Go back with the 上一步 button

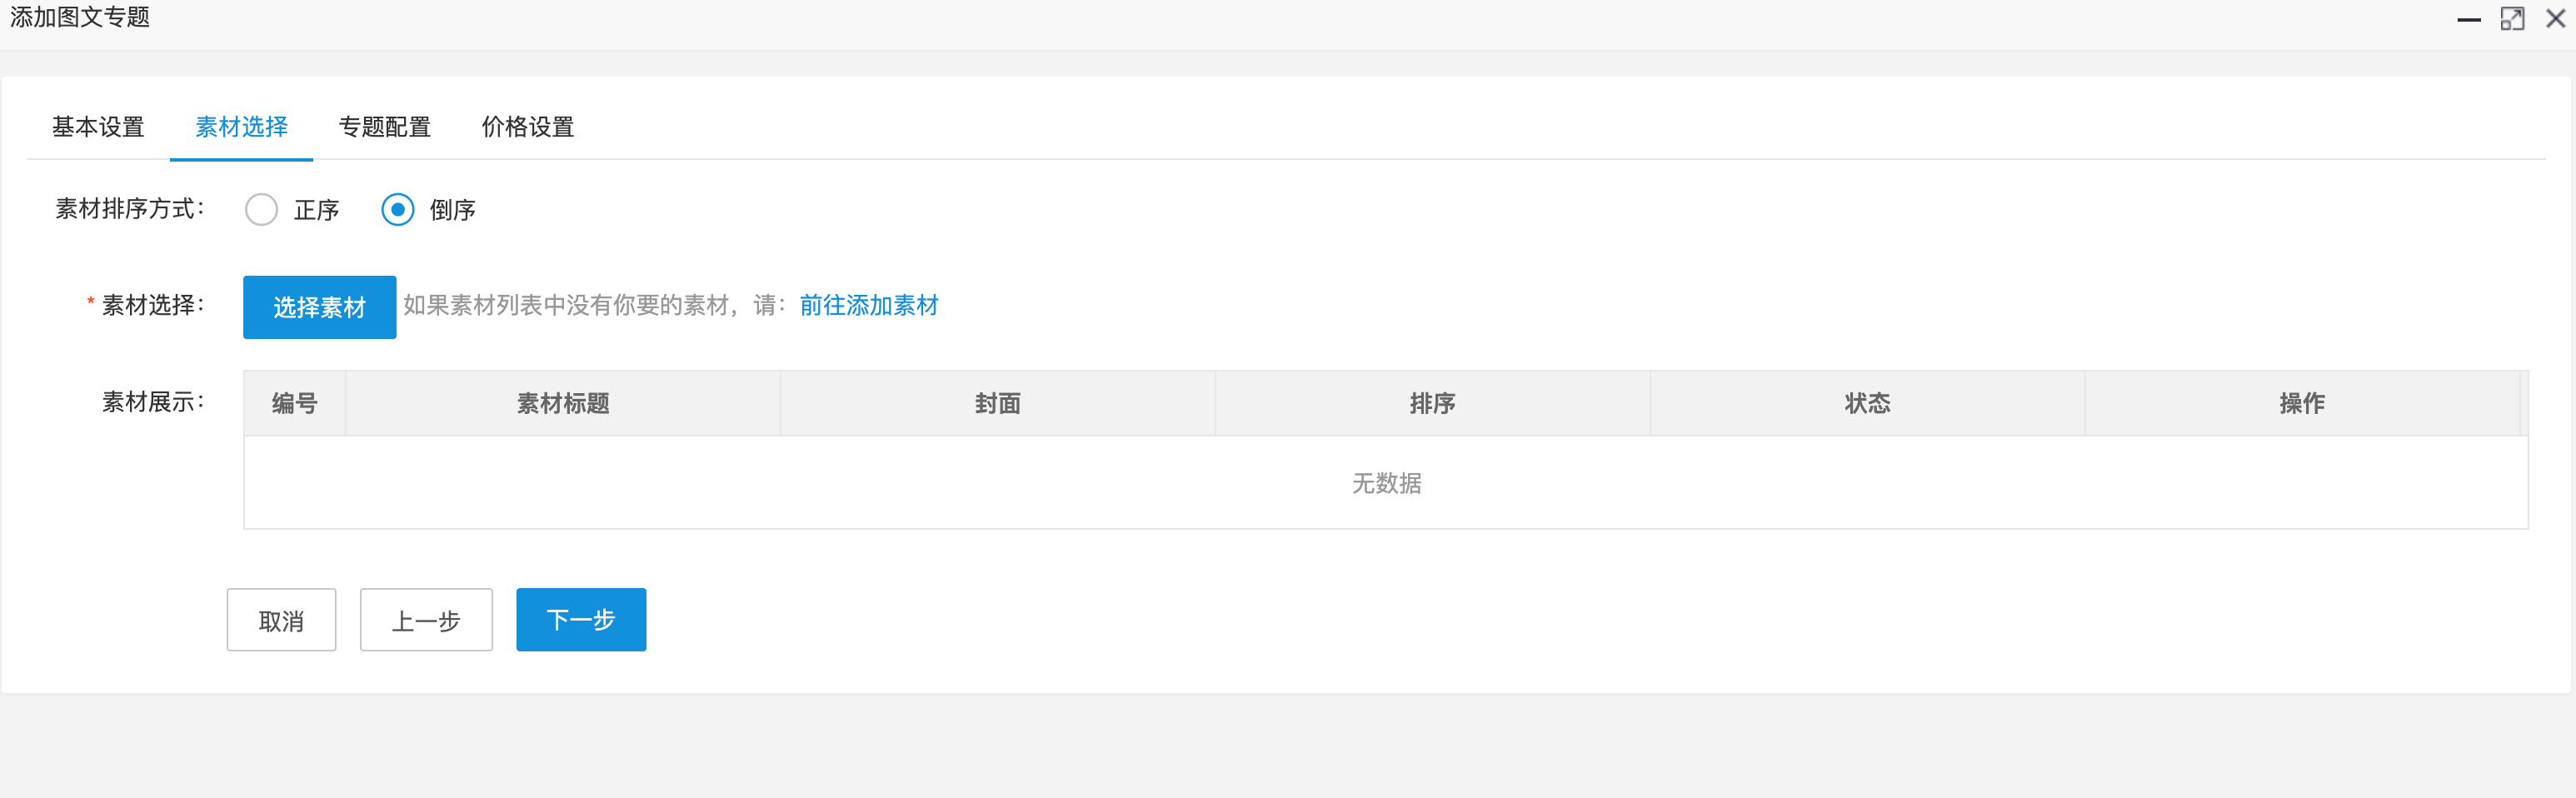[426, 620]
